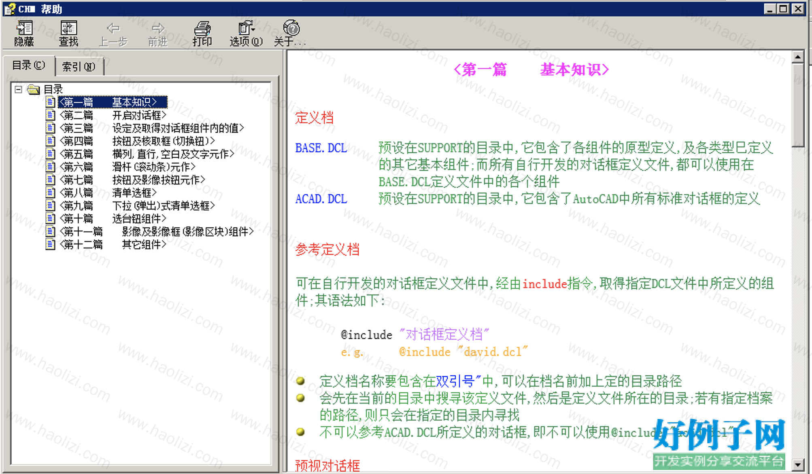812x474 pixels.
Task: Click the content scrollbar up arrow
Action: (797, 57)
